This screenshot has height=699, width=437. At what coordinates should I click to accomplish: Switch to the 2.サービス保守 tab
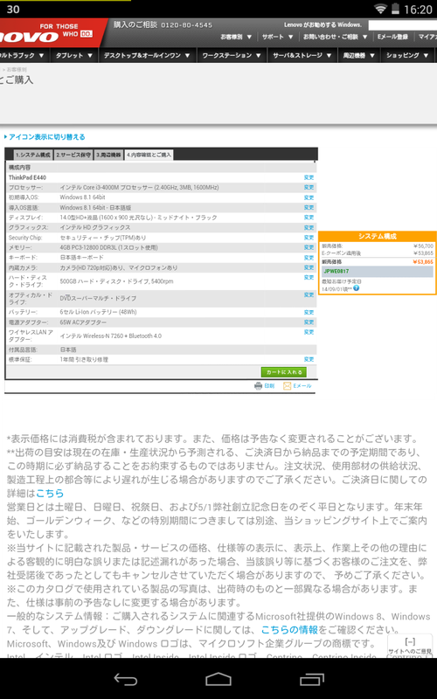coord(73,156)
